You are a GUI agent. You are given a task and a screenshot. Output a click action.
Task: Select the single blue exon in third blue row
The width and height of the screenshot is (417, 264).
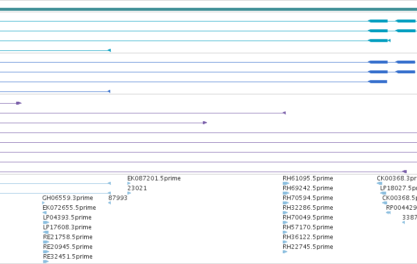pyautogui.click(x=377, y=82)
